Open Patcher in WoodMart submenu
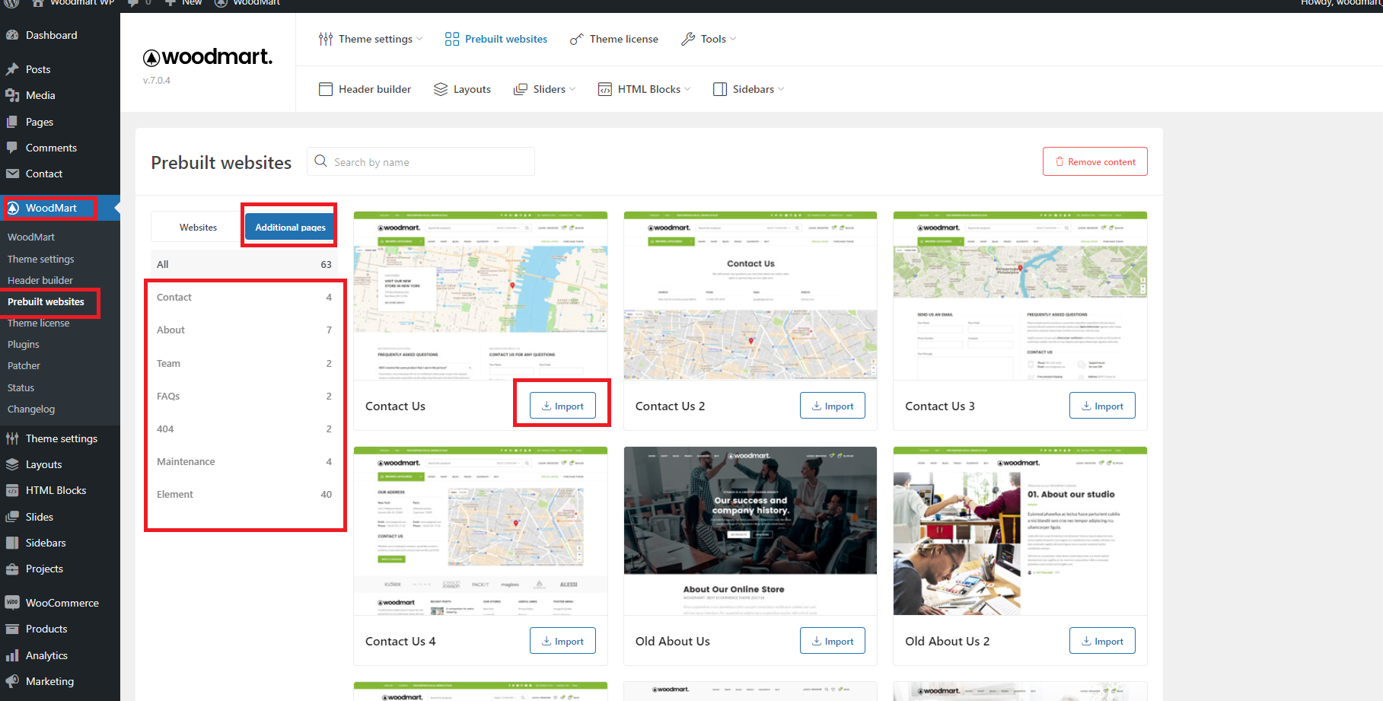 pos(24,365)
